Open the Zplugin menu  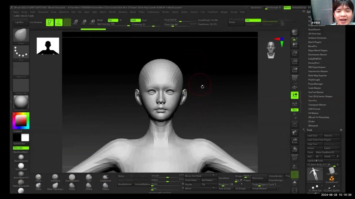coord(224,12)
